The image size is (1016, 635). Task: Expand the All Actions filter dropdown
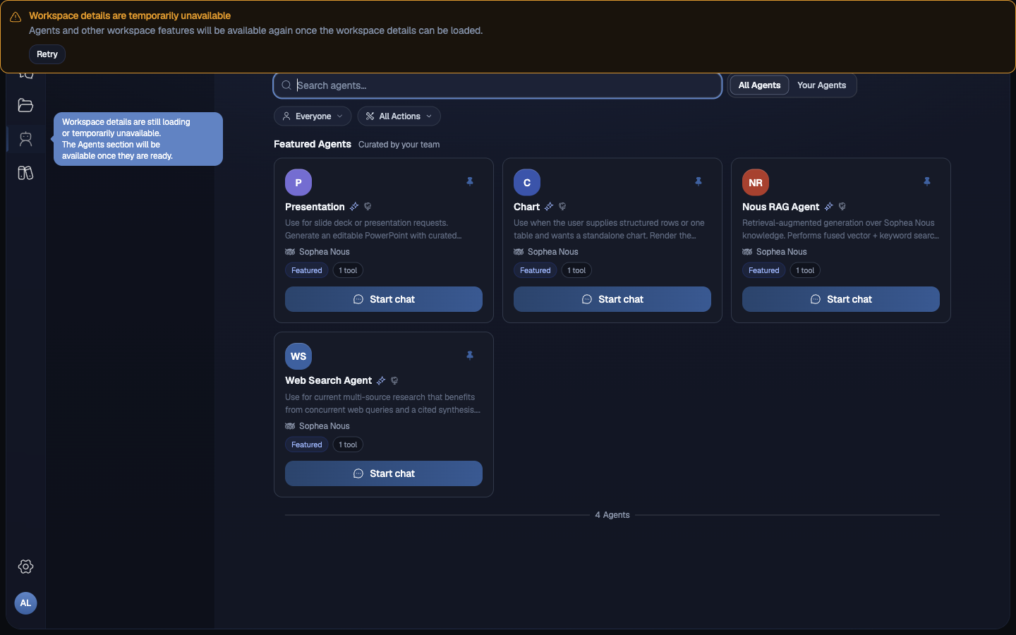(x=399, y=116)
